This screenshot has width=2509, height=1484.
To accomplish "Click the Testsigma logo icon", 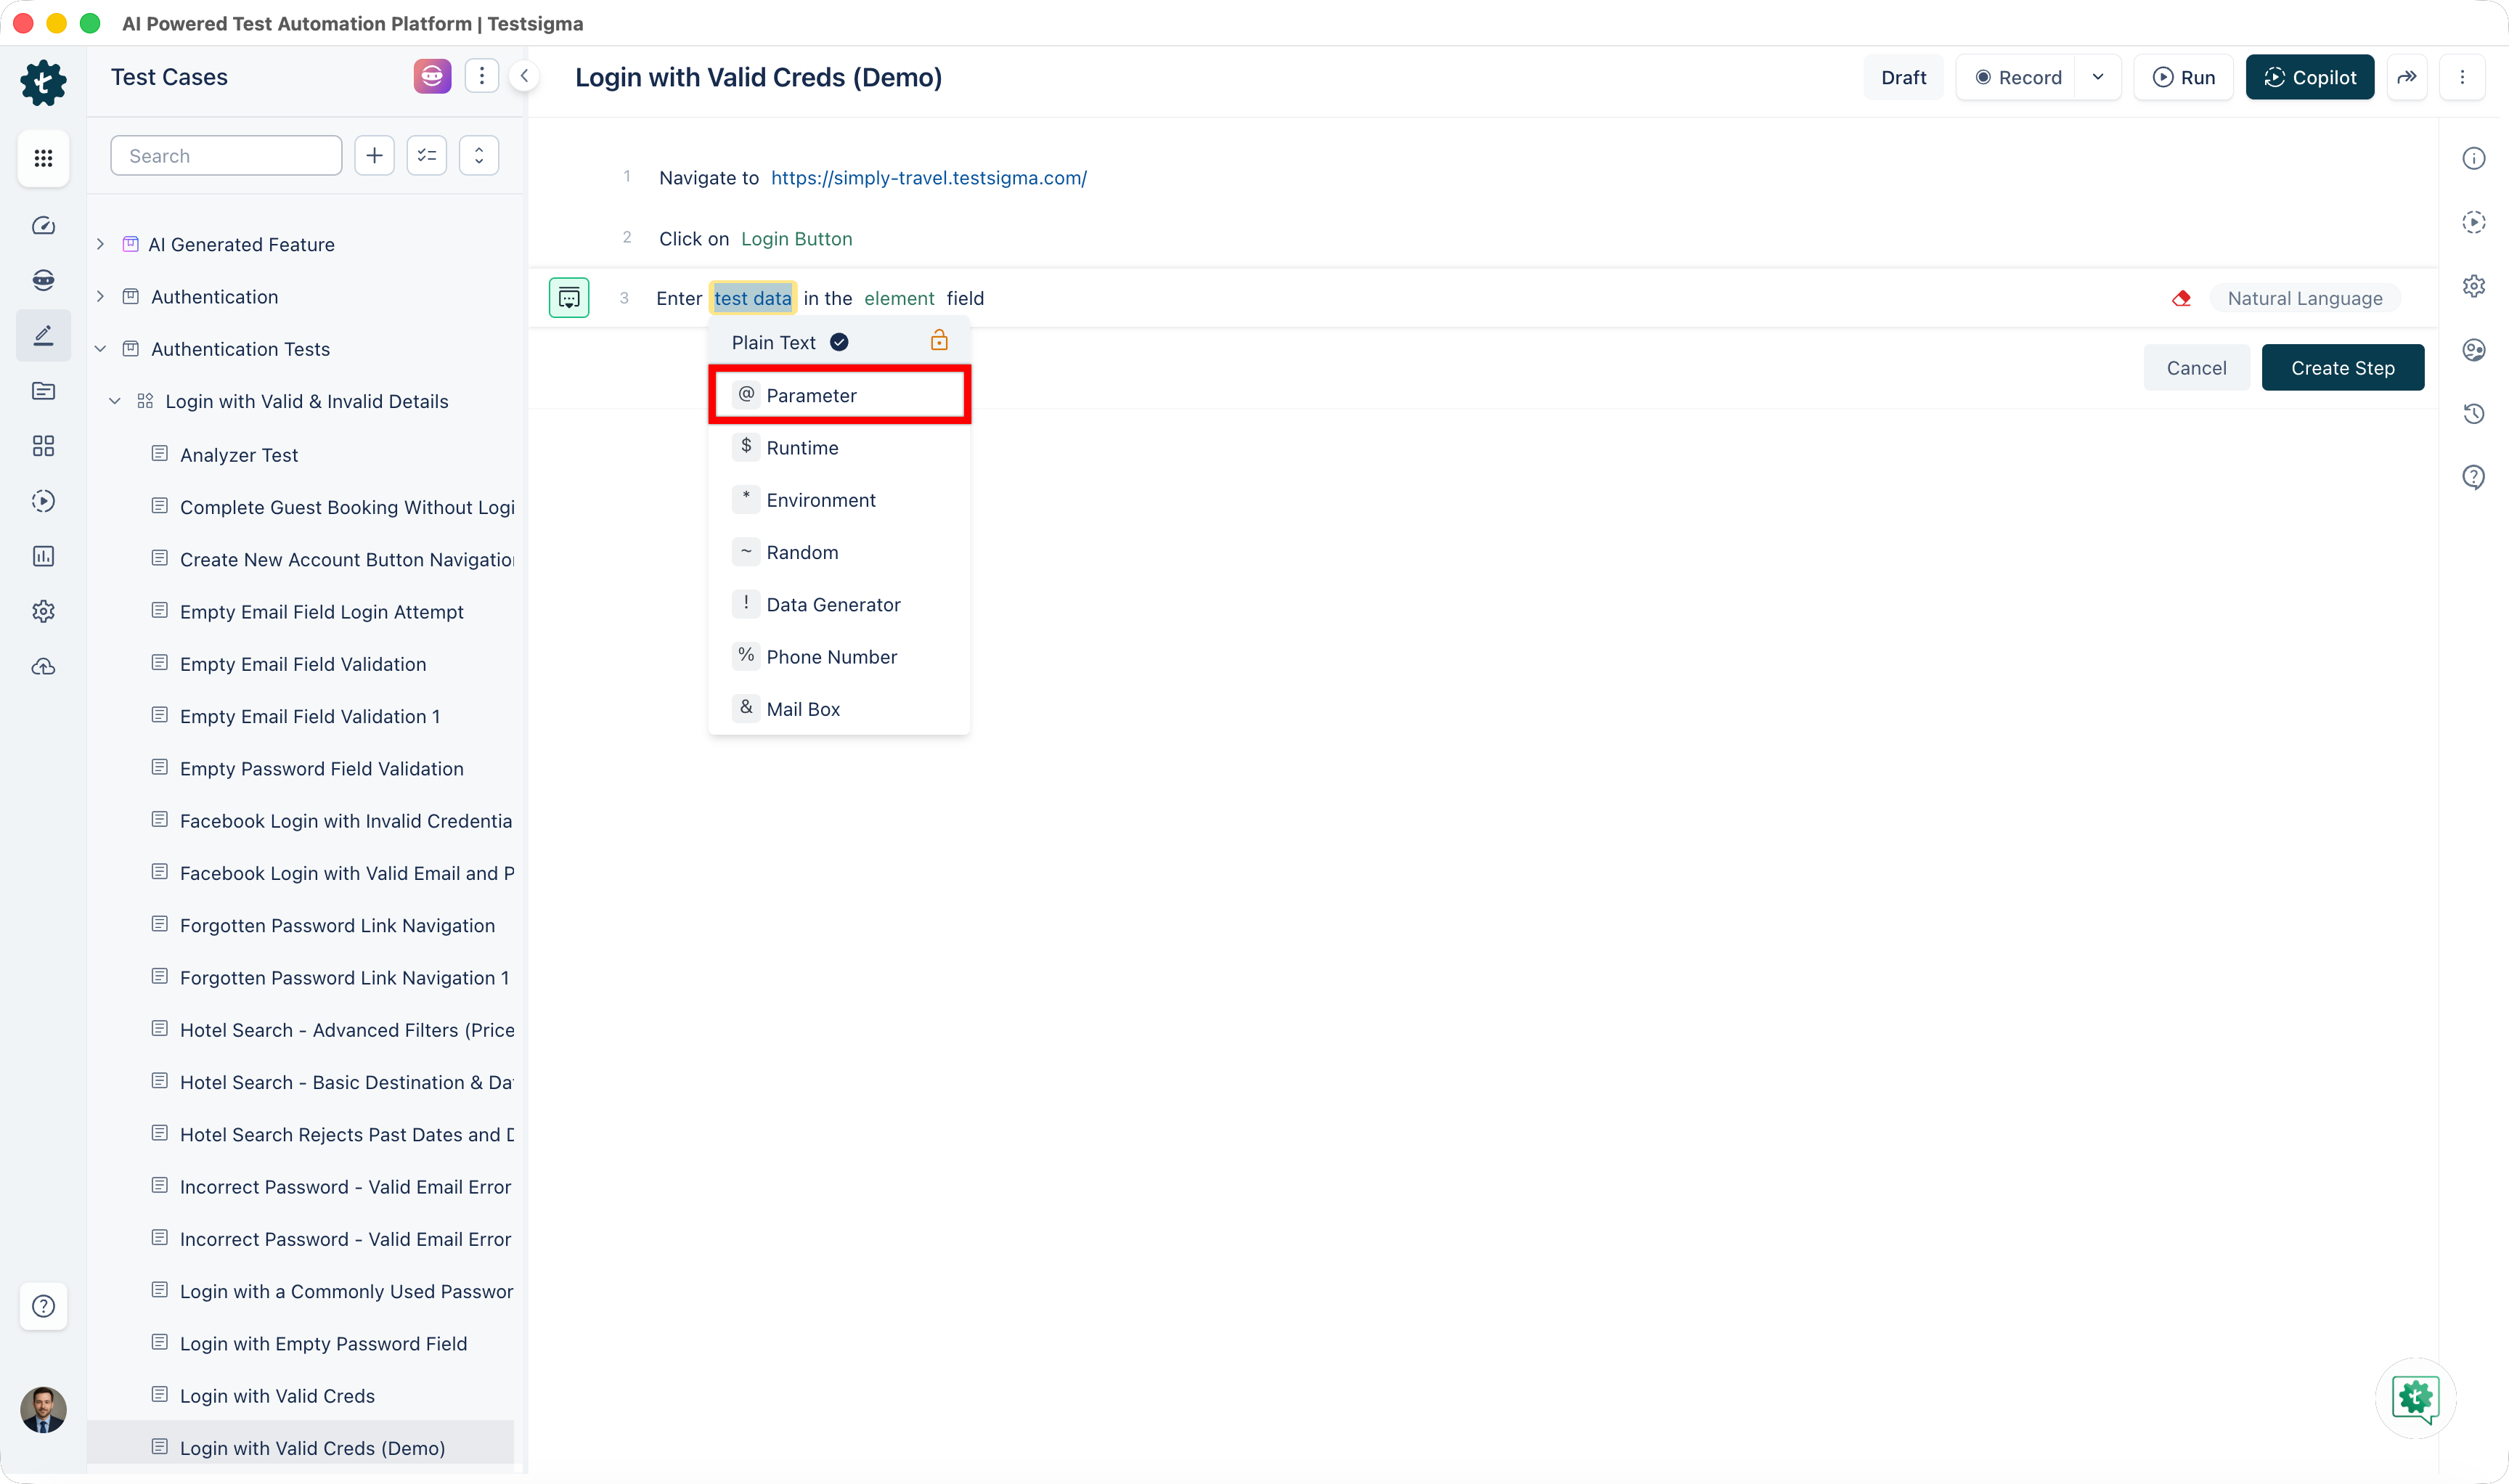I will [x=43, y=82].
